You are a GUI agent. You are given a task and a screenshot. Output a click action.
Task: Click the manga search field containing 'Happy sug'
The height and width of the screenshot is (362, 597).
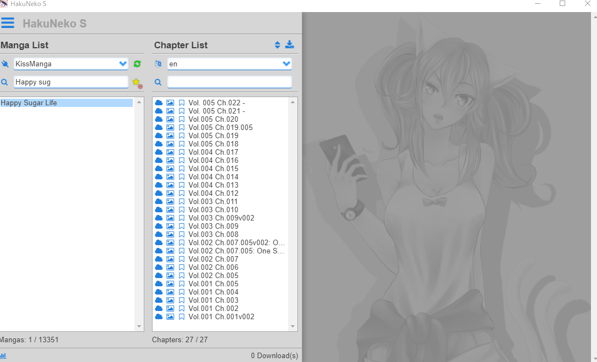click(71, 82)
